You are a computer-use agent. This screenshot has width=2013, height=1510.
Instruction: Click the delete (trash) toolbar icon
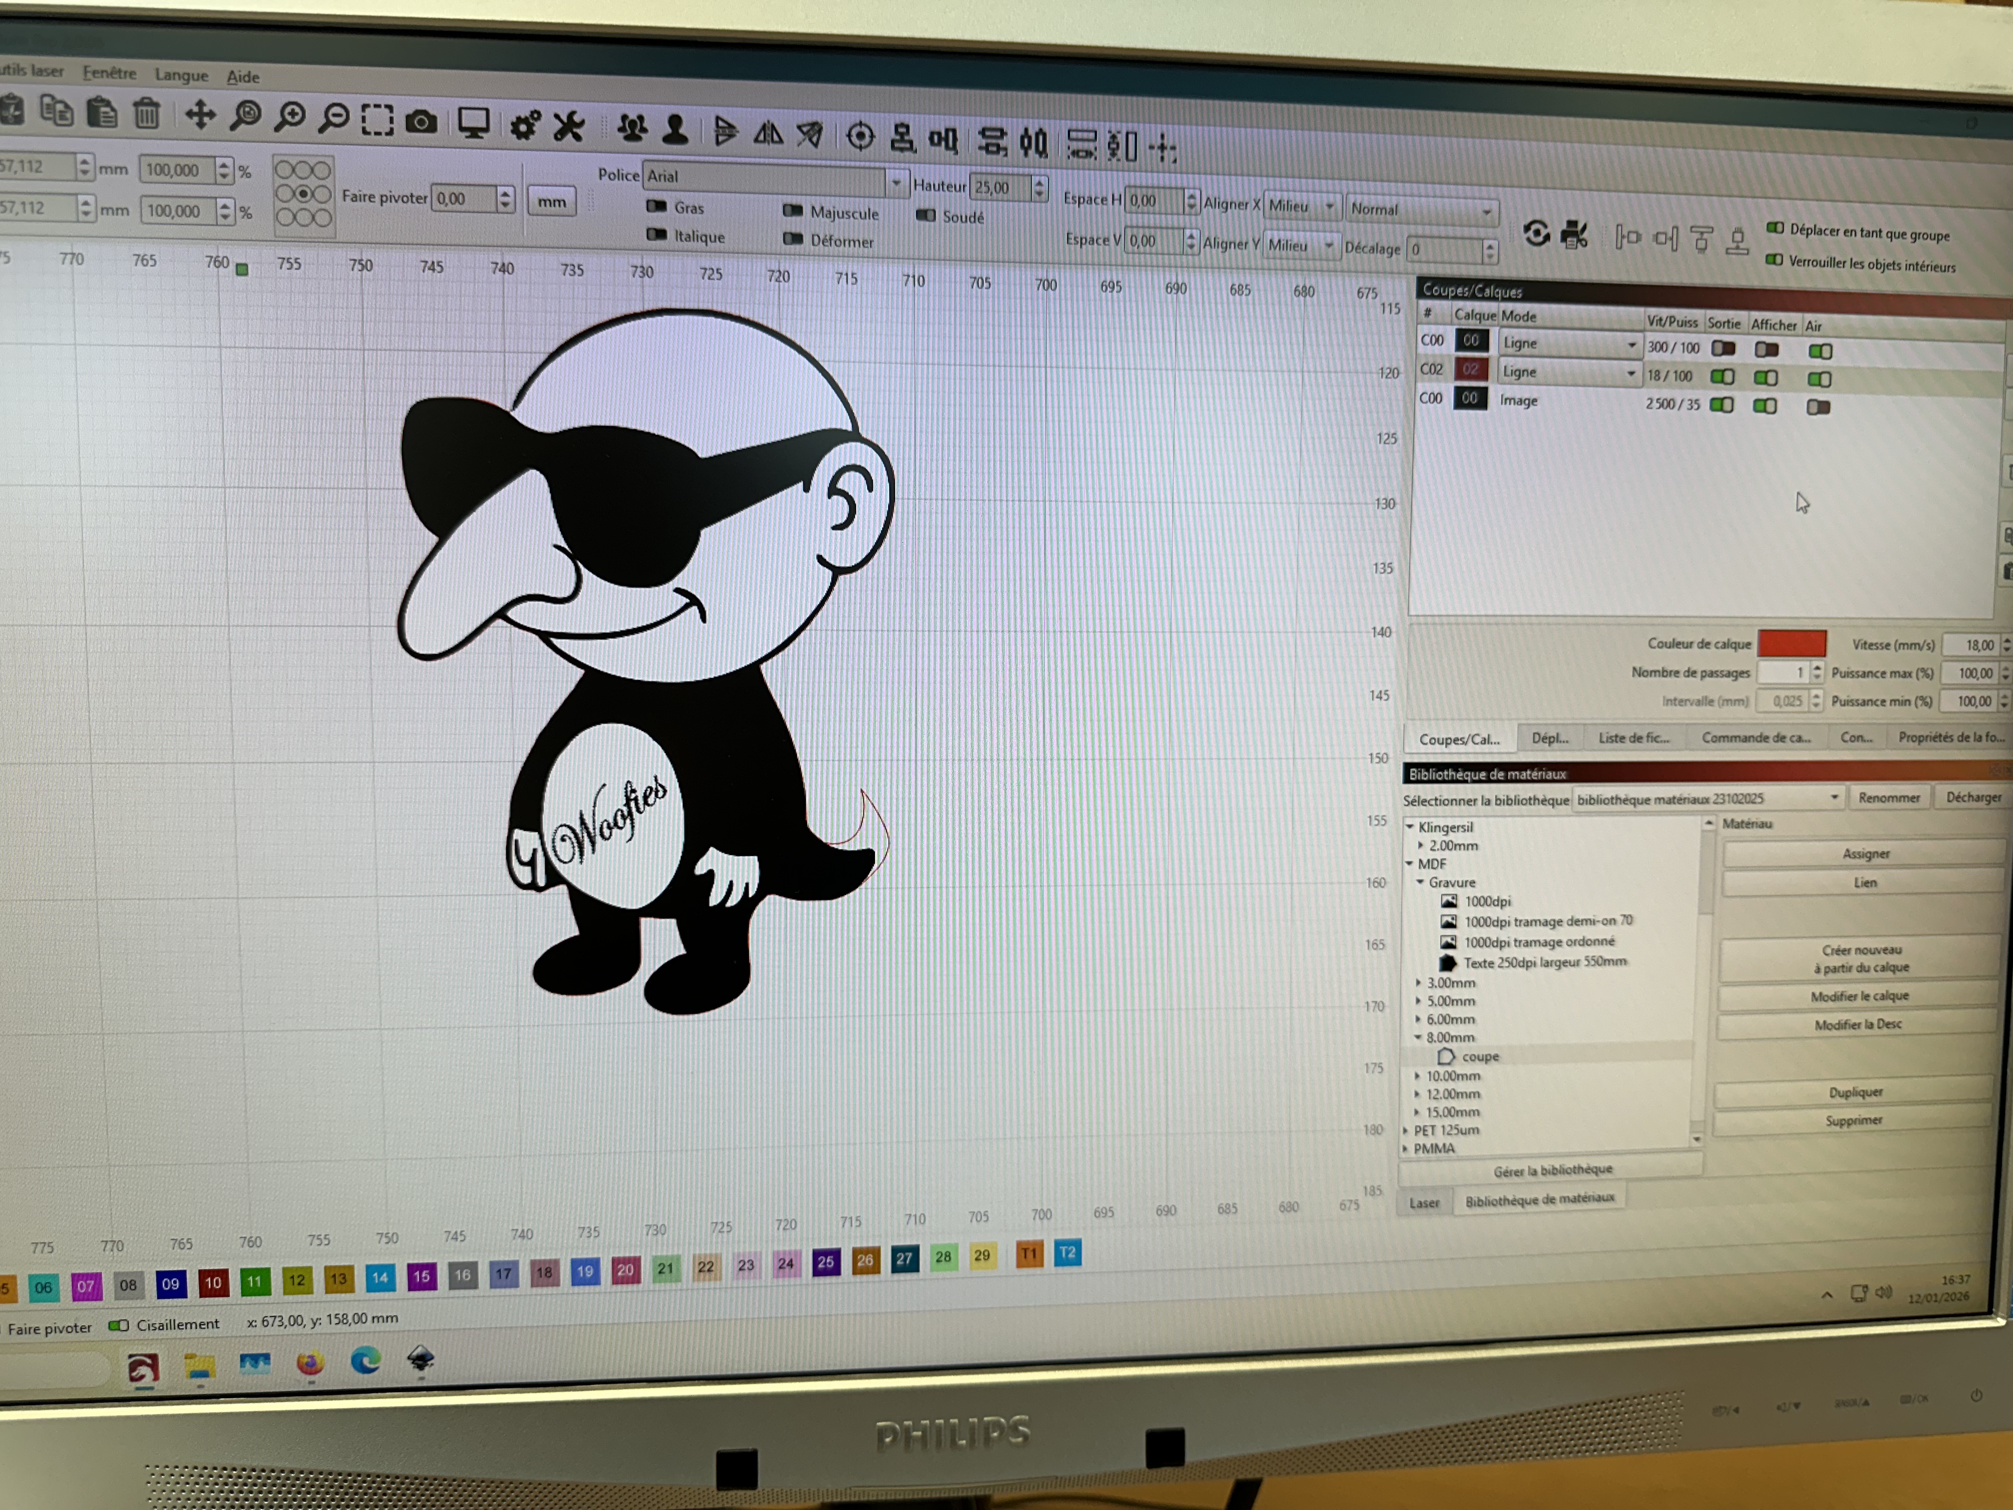tap(146, 114)
